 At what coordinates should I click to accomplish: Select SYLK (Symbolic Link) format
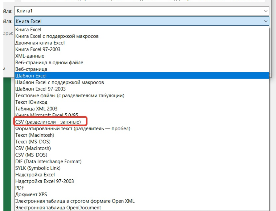pyautogui.click(x=142, y=168)
